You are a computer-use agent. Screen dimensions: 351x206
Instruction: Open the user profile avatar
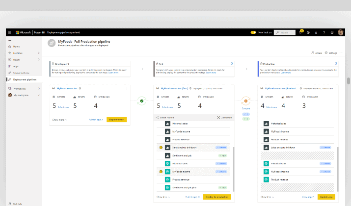(x=341, y=32)
